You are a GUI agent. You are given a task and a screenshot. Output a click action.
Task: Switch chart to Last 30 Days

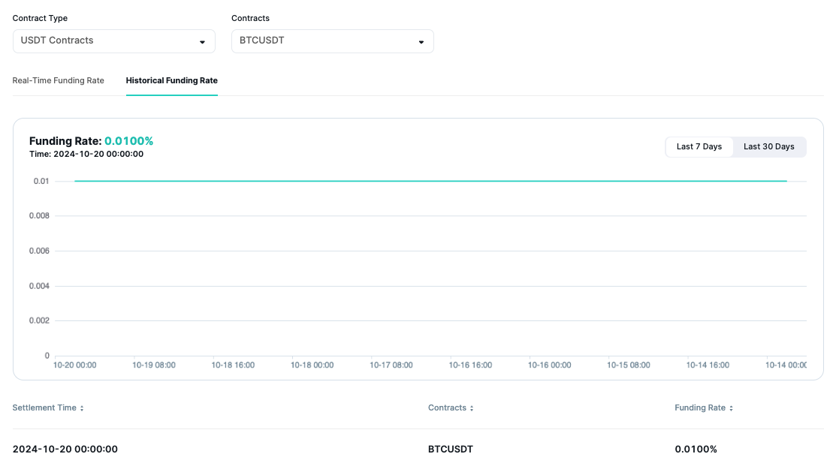coord(768,147)
